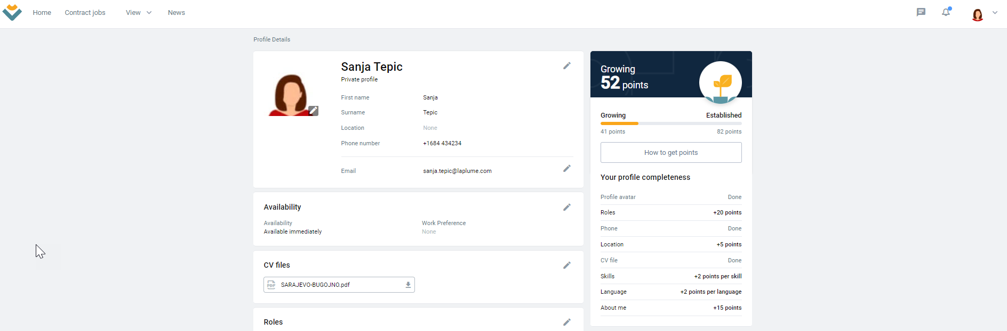The height and width of the screenshot is (331, 1007).
Task: Click the name Sanja Tepic heading
Action: [372, 67]
